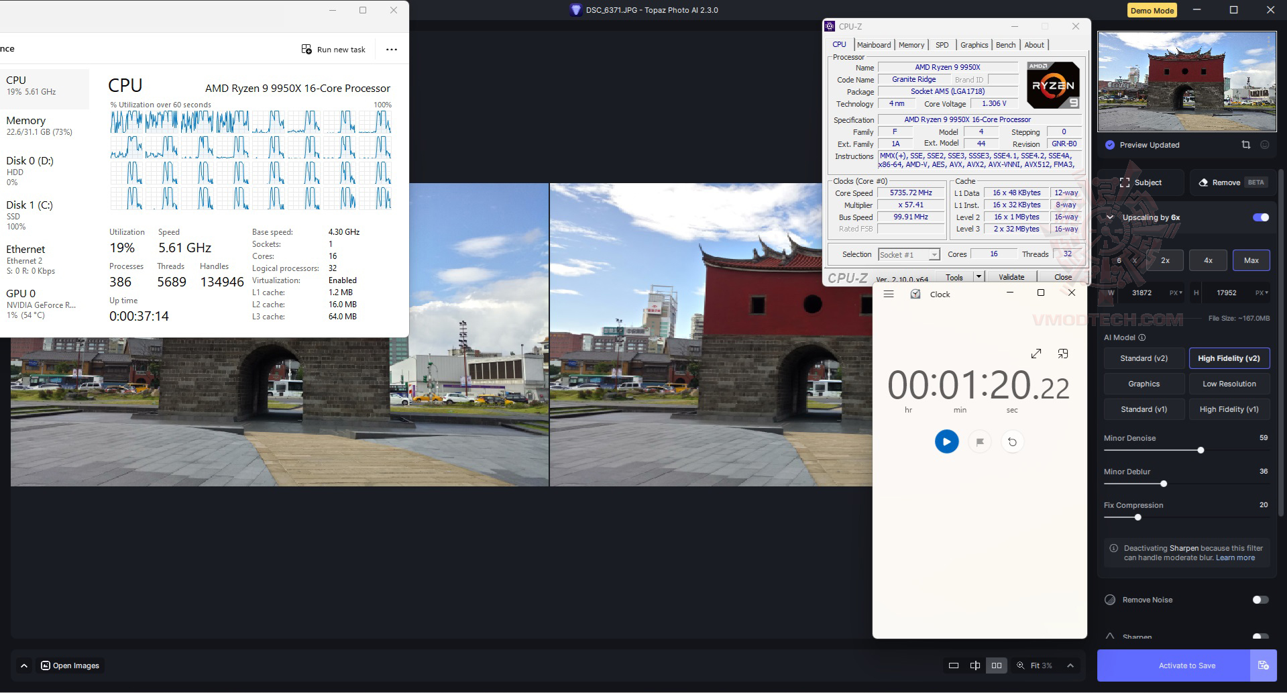This screenshot has height=693, width=1287.
Task: Expand the image tray up-arrow at bottom left
Action: pos(24,665)
